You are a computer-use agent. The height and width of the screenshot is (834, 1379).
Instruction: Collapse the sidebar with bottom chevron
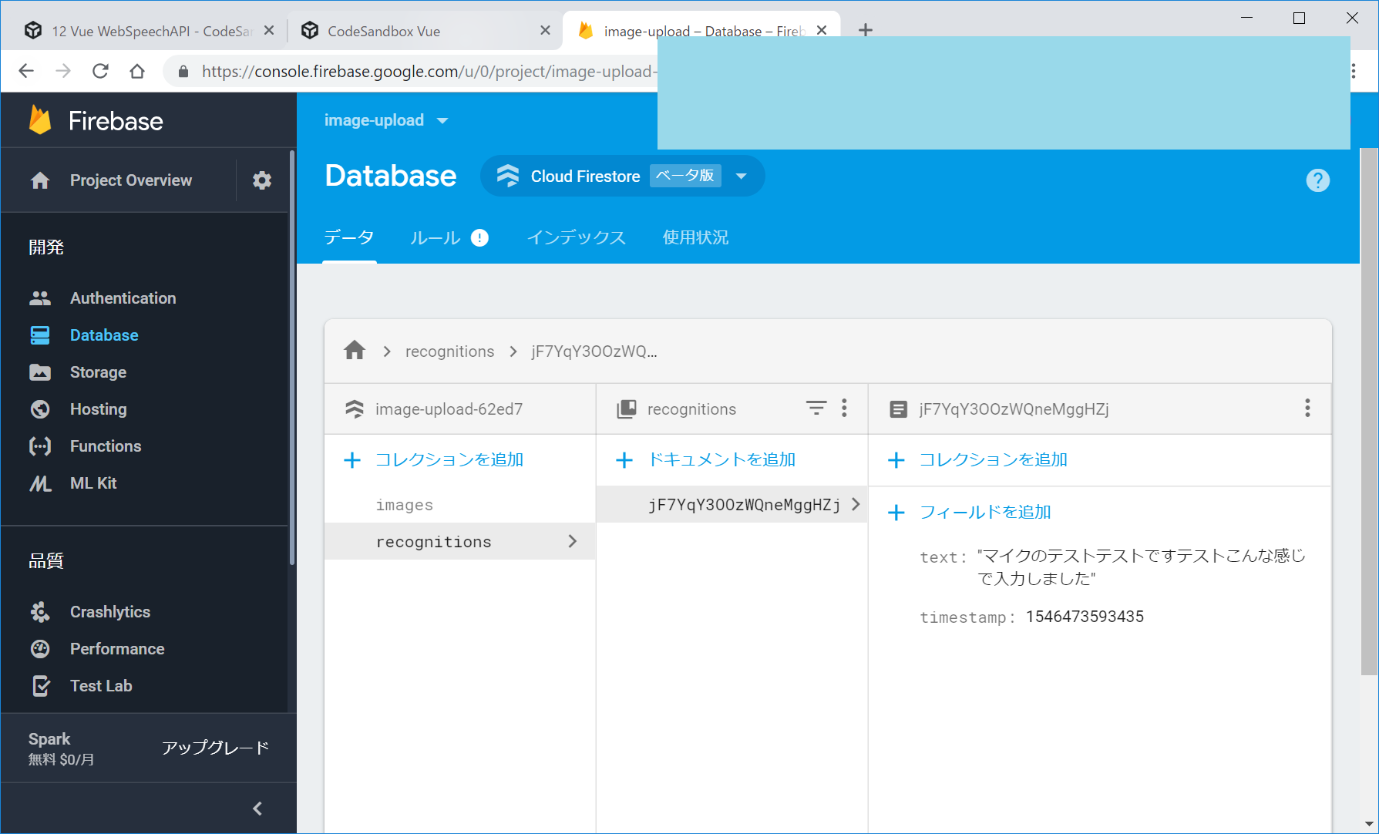click(x=257, y=809)
